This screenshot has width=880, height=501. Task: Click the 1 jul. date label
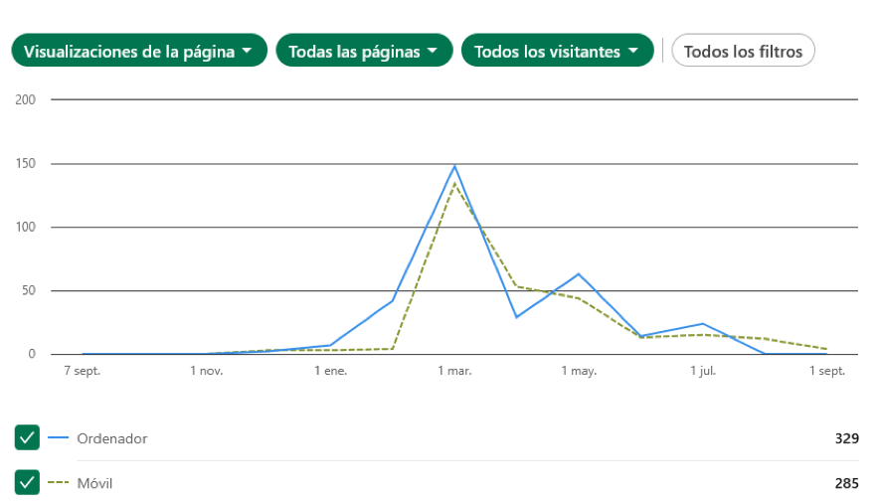click(x=702, y=371)
